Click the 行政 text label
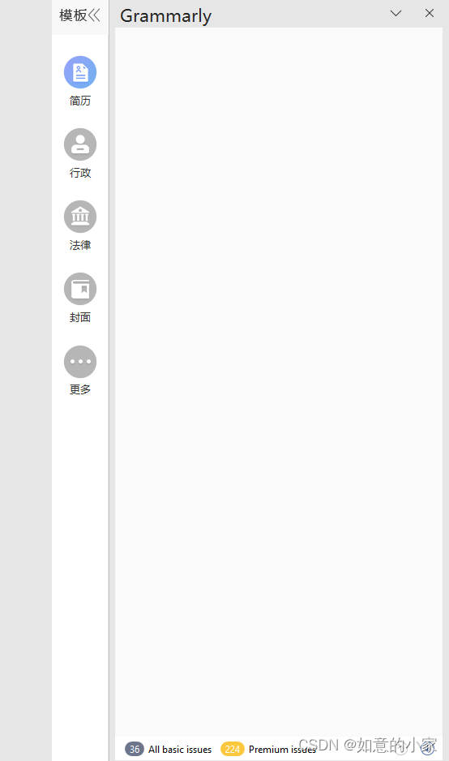The width and height of the screenshot is (449, 761). tap(80, 173)
